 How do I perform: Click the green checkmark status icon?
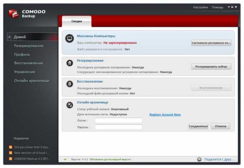coord(65,159)
